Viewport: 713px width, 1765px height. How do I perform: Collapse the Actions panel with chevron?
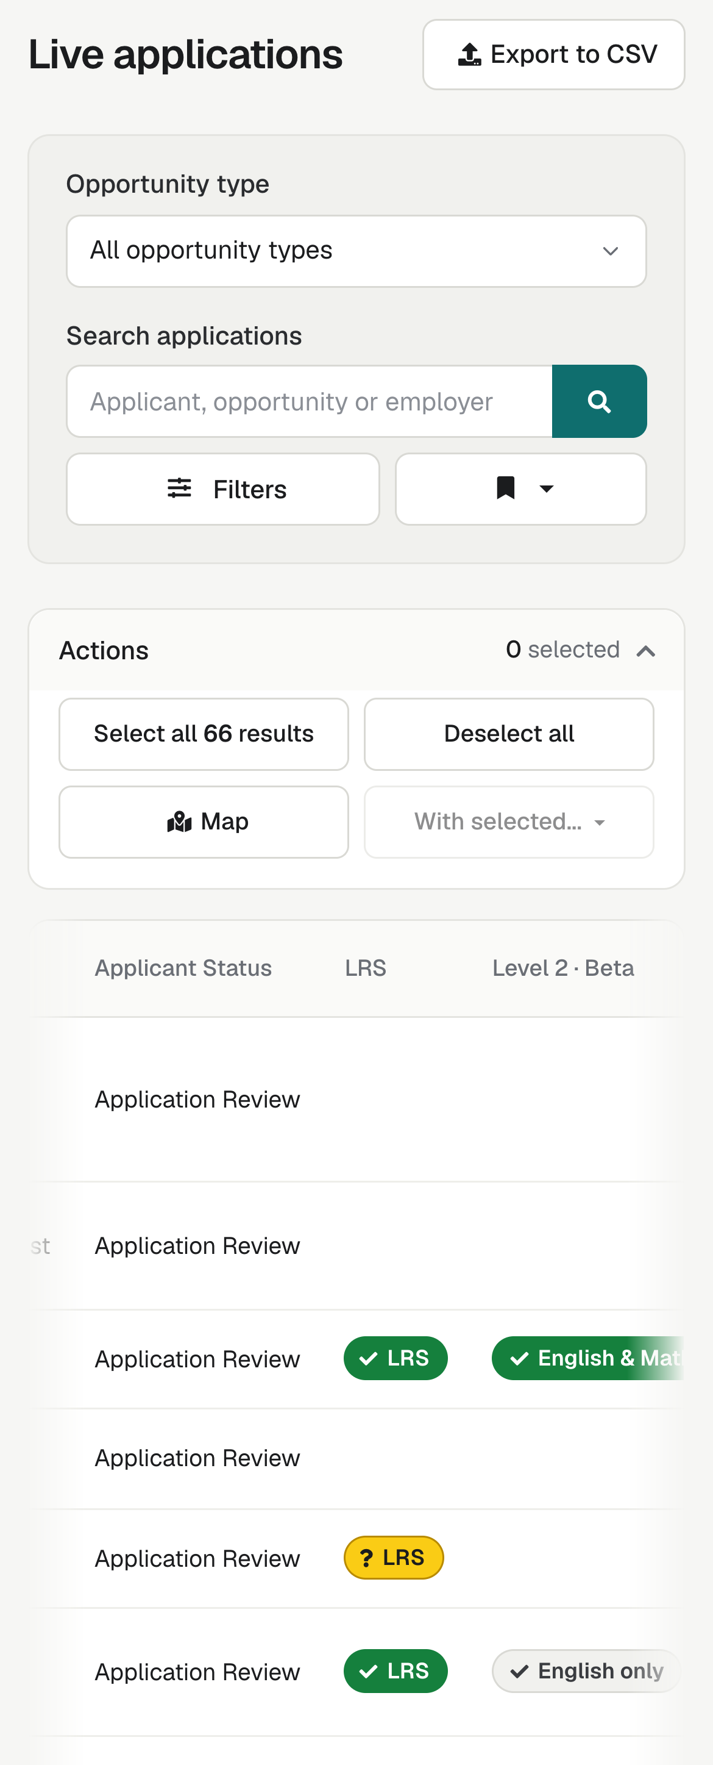(645, 650)
